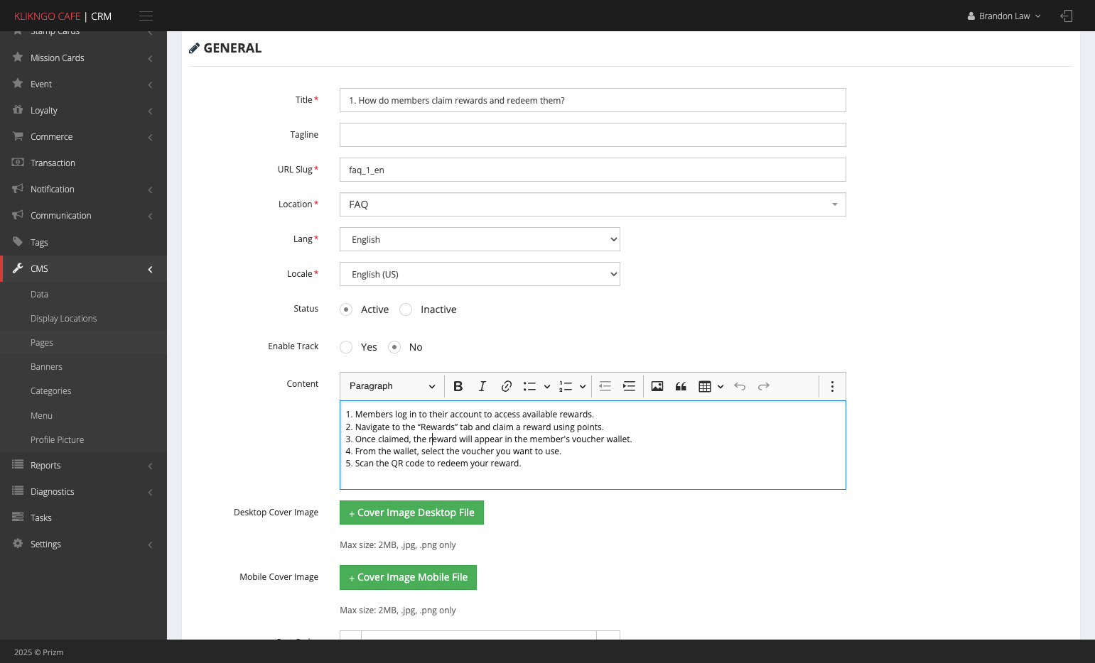Increase indent in the content editor
Viewport: 1095px width, 663px height.
coord(630,386)
